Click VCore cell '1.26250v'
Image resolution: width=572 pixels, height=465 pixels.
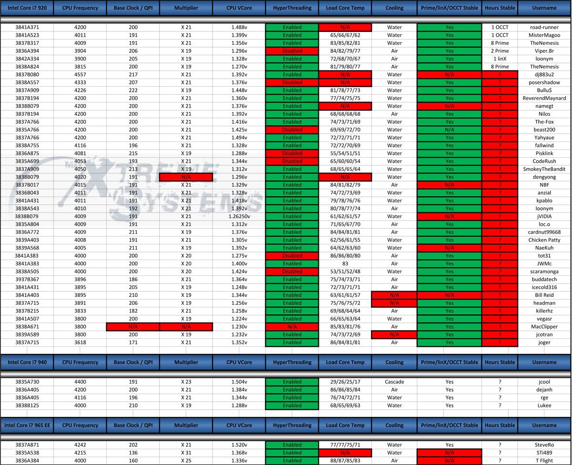(239, 216)
